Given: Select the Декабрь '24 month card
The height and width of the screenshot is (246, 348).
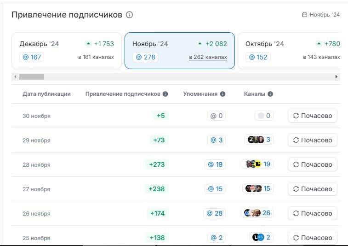Looking at the screenshot, I should 67,51.
